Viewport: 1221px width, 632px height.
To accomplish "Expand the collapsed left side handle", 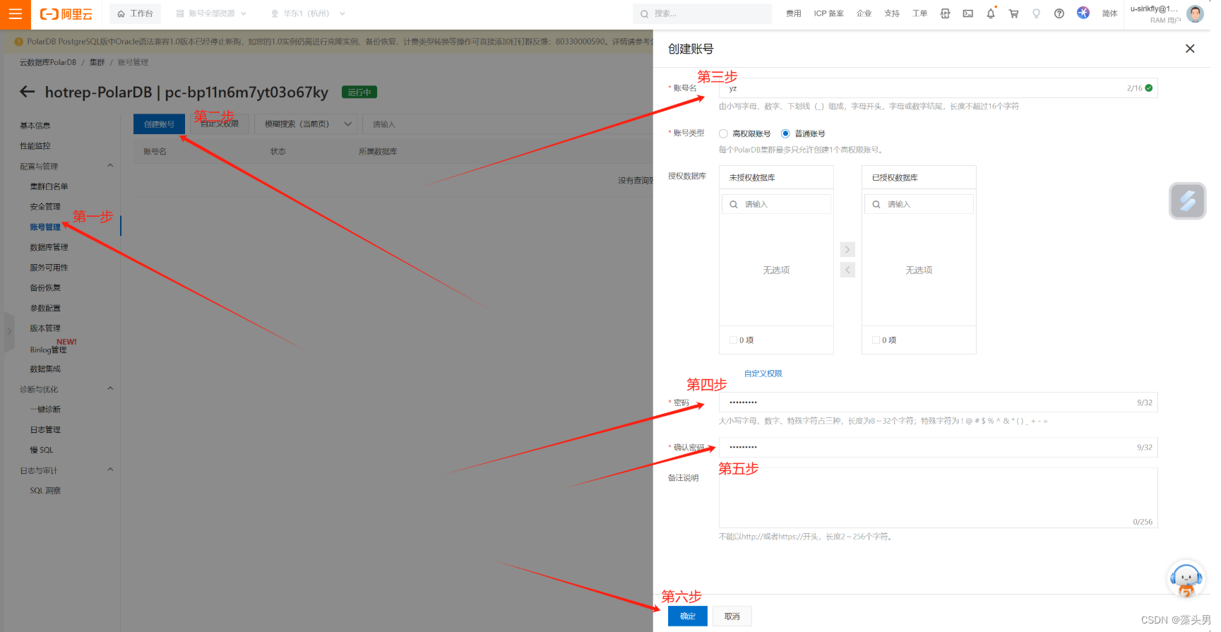I will coord(9,332).
